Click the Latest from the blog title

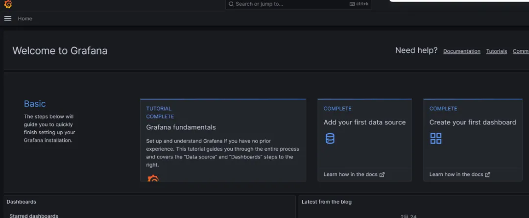(x=327, y=202)
